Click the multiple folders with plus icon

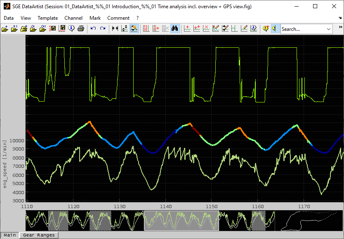pos(24,28)
